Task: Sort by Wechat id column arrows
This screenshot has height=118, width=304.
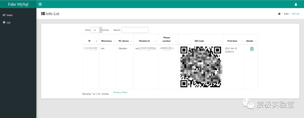Action: [156, 41]
